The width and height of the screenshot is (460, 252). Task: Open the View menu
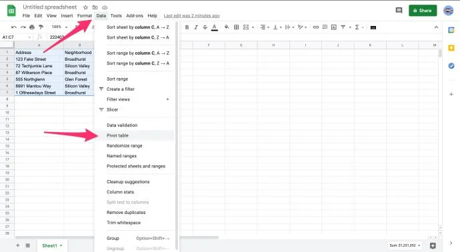coord(51,15)
